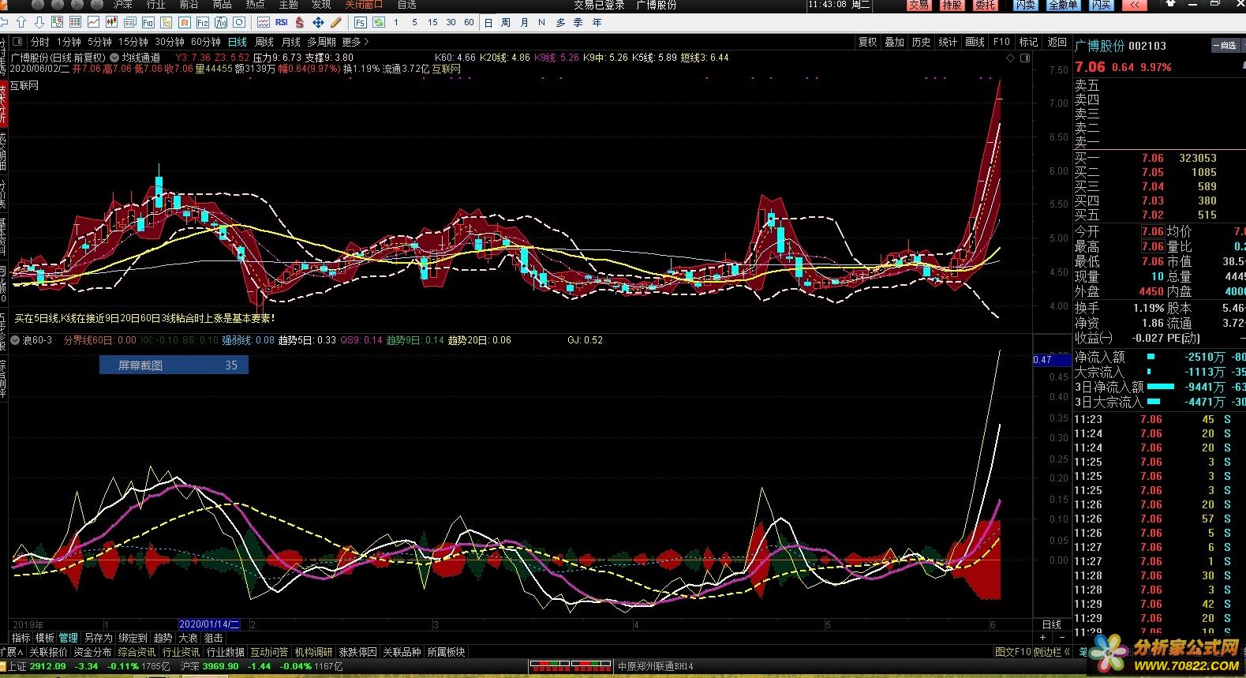This screenshot has height=678, width=1246.
Task: Click the red 交易 button
Action: 919,5
